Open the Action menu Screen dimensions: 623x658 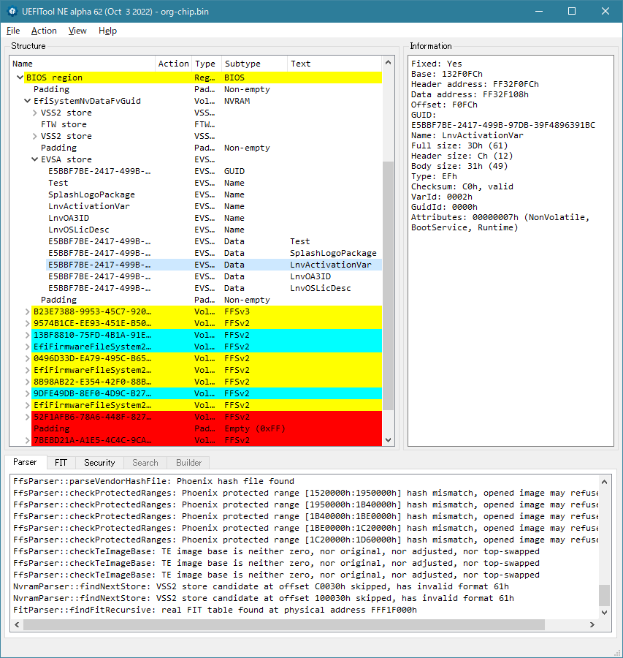tap(44, 31)
